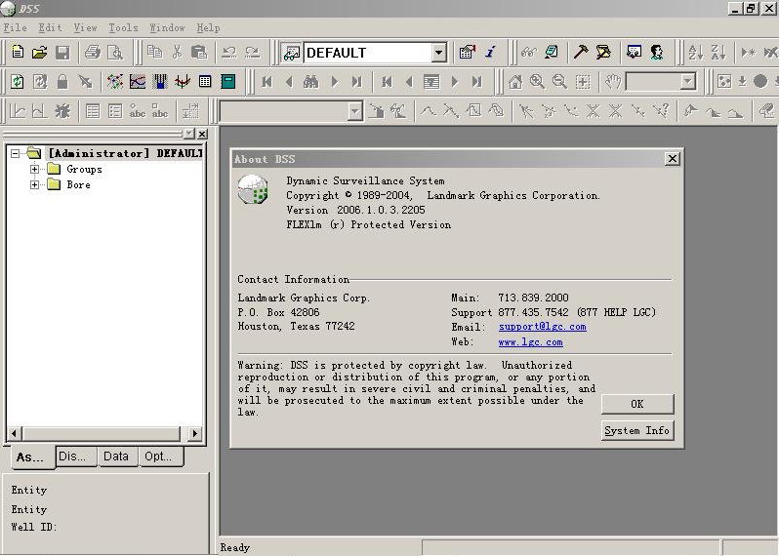Open the table grid view icon

pyautogui.click(x=205, y=81)
